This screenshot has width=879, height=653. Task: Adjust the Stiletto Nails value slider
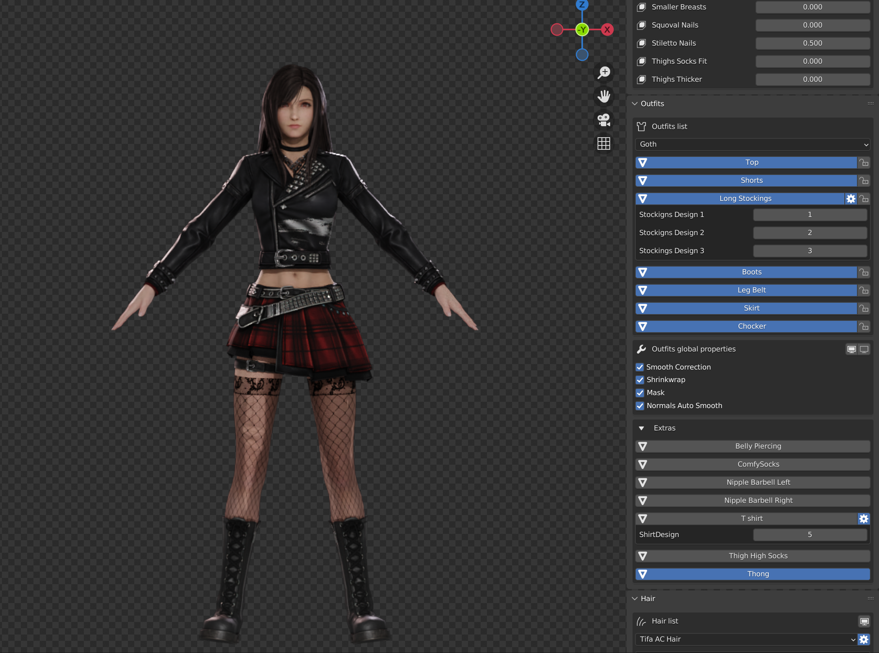coord(812,44)
